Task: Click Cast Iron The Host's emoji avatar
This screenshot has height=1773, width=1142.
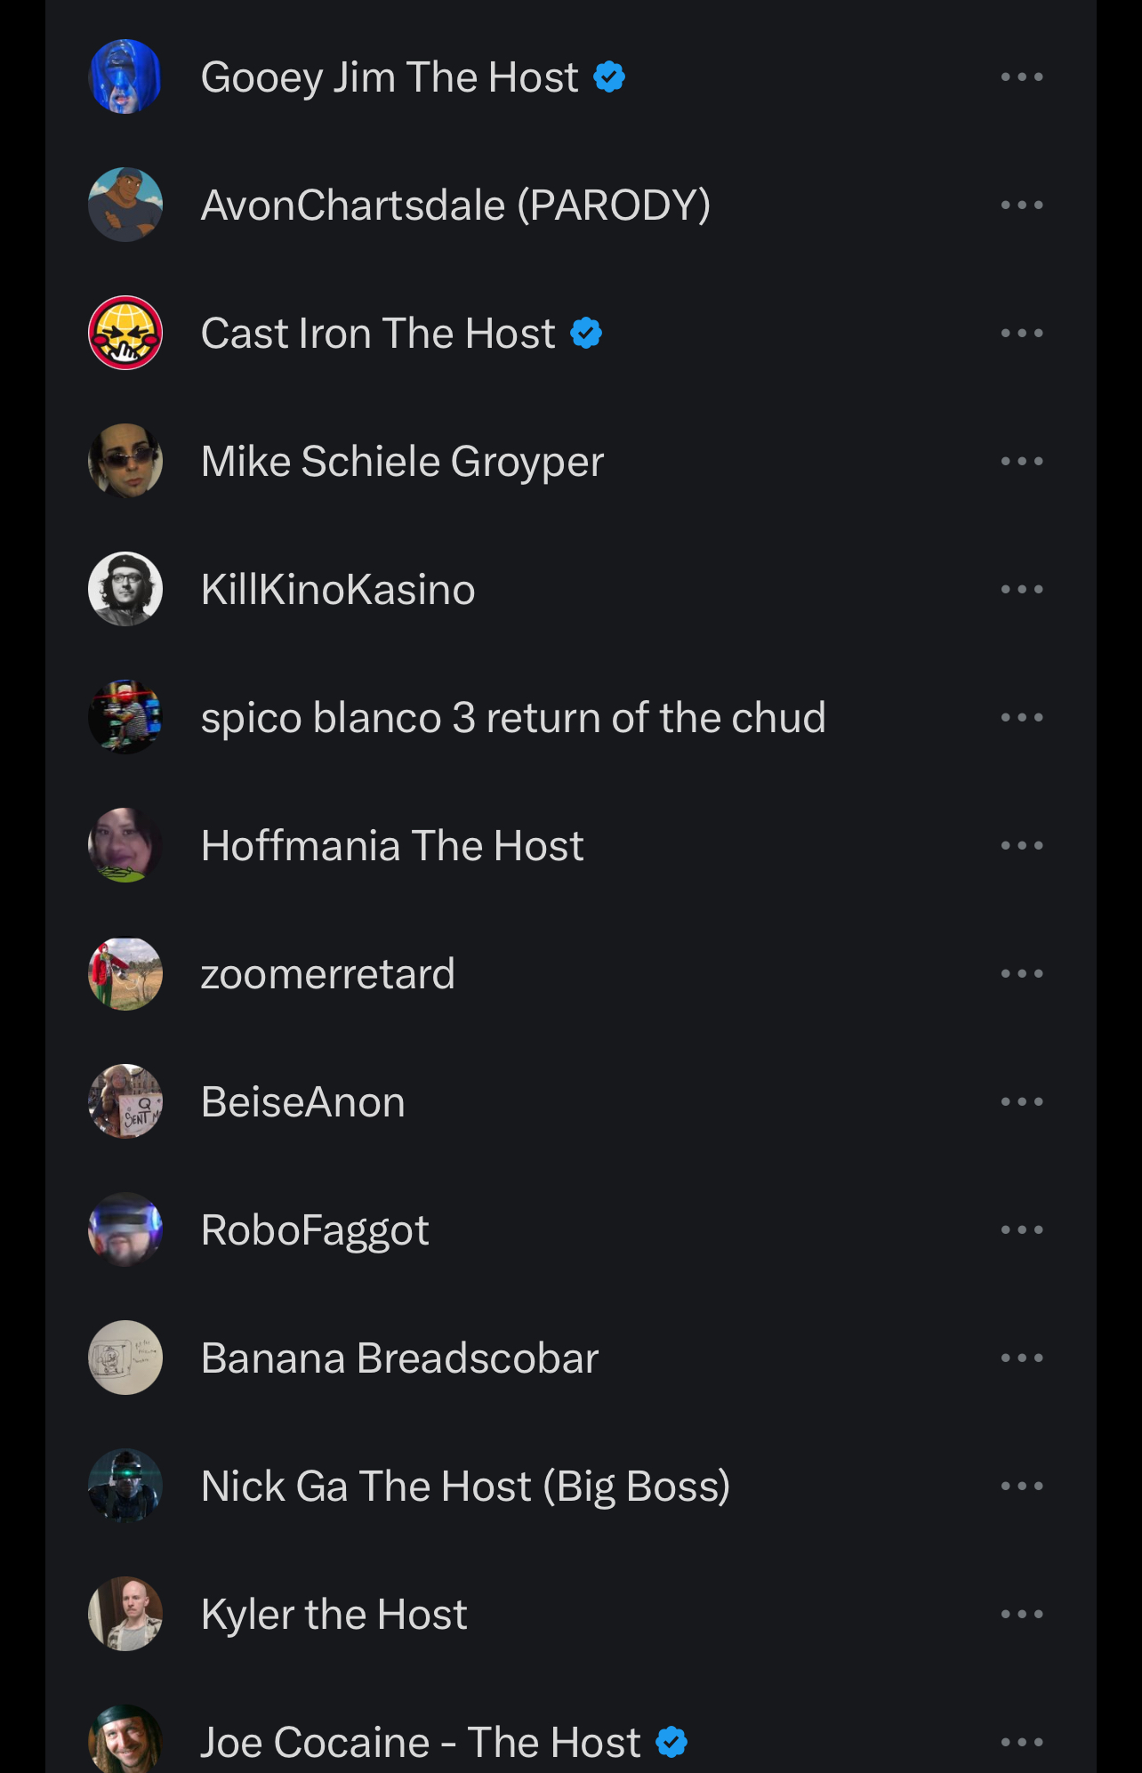Action: click(125, 334)
